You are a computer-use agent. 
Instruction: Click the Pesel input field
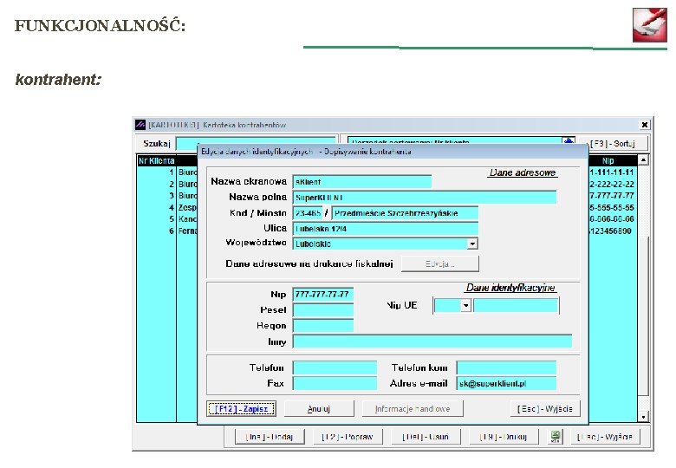pyautogui.click(x=323, y=310)
